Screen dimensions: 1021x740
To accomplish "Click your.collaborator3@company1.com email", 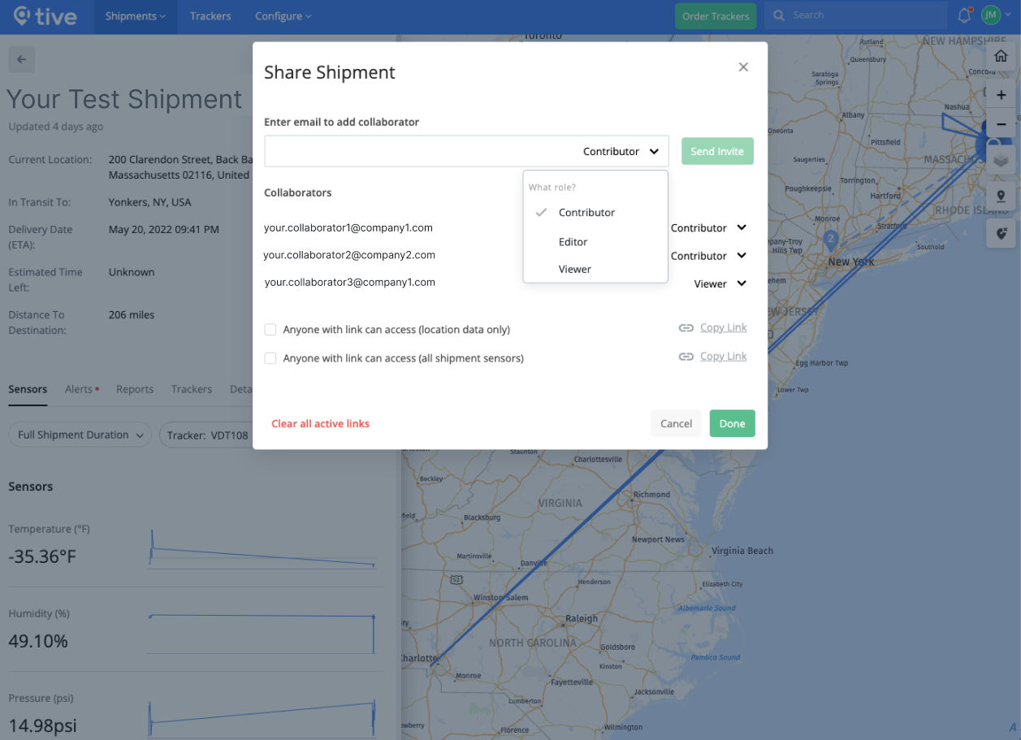I will [x=350, y=283].
